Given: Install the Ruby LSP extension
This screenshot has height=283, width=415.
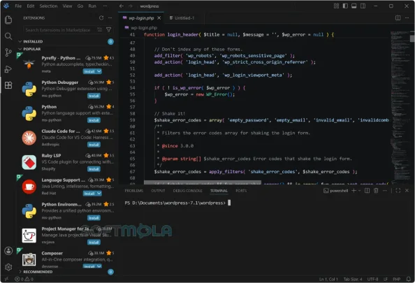Looking at the screenshot, I should click(94, 169).
